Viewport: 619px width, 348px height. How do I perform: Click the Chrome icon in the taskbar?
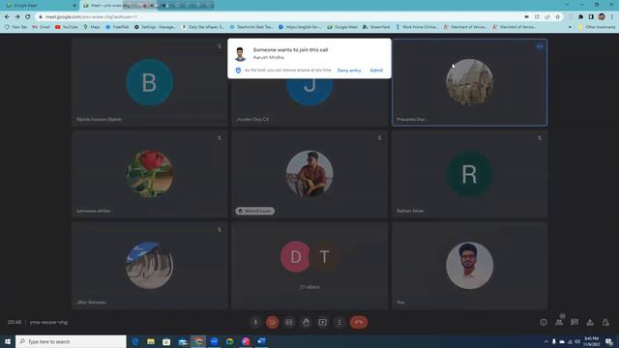198,341
